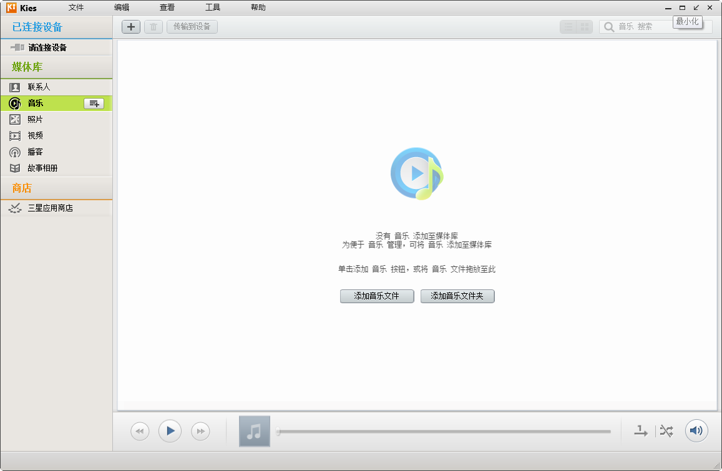Toggle the repeat-one playback mode icon

click(640, 431)
